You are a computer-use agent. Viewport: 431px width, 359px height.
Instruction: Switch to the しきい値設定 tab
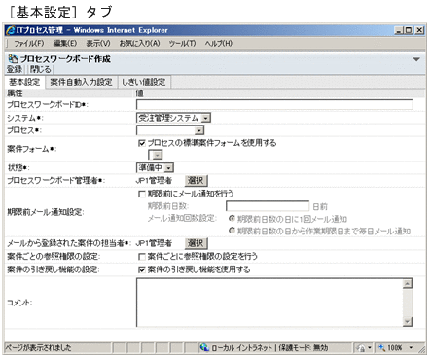[144, 82]
